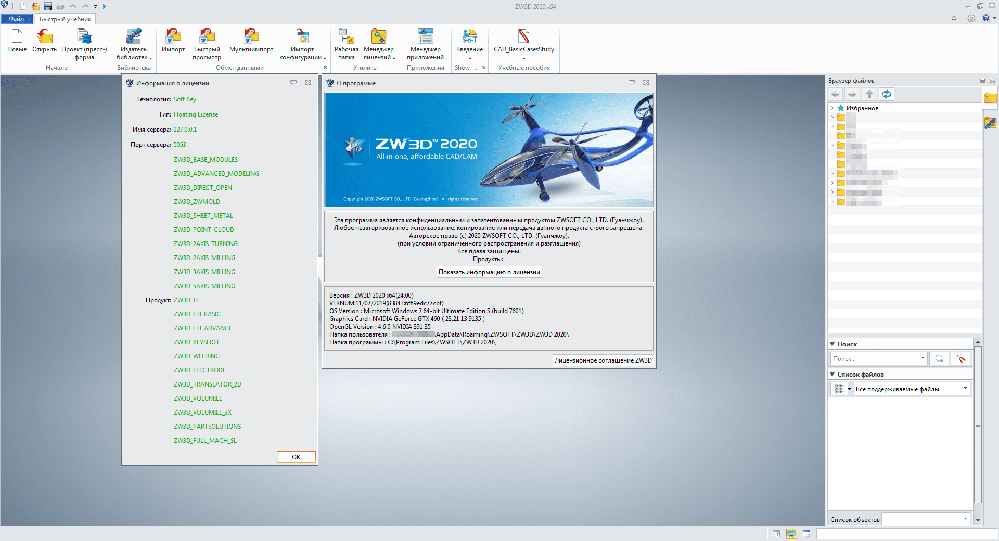This screenshot has height=541, width=999.
Task: Click the Undo arrow in quick access toolbar
Action: [73, 6]
